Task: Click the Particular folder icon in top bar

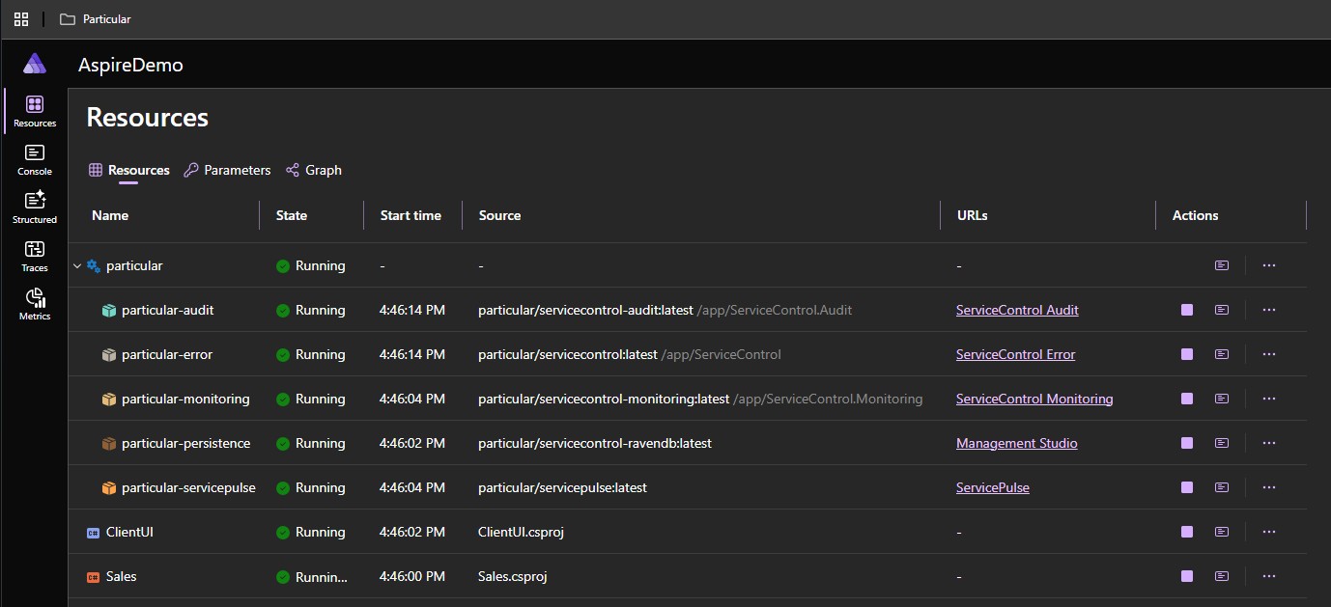Action: pos(67,18)
